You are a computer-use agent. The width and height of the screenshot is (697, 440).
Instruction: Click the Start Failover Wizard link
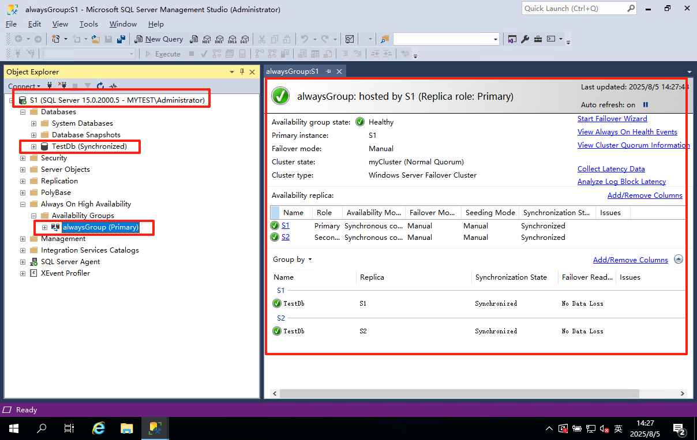pos(612,119)
